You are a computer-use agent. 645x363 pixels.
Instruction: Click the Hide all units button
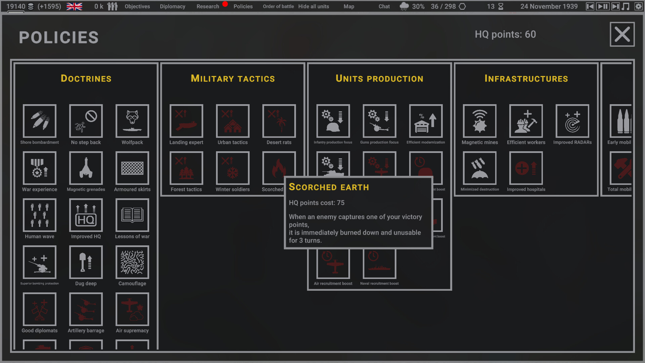point(313,6)
